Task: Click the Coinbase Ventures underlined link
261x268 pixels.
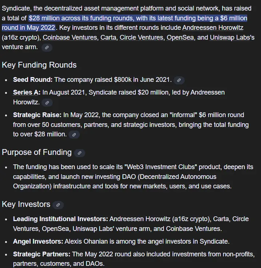Action: (x=70, y=37)
